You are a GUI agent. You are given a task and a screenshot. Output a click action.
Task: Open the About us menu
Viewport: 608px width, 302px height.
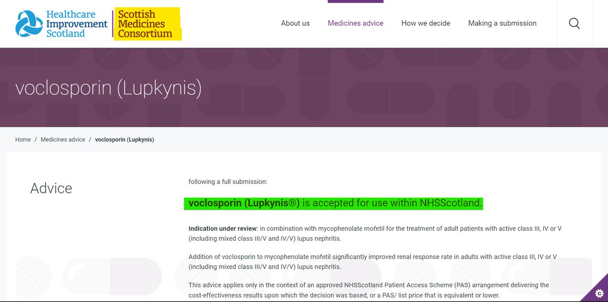[295, 23]
